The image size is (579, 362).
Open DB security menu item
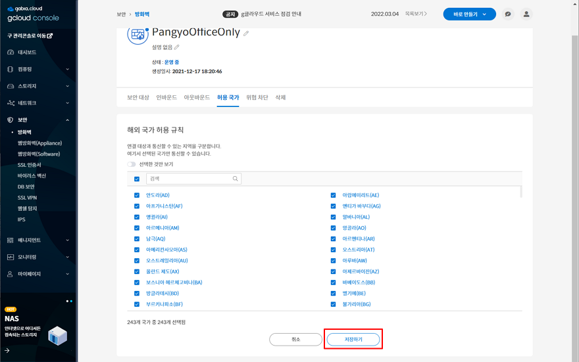[26, 187]
